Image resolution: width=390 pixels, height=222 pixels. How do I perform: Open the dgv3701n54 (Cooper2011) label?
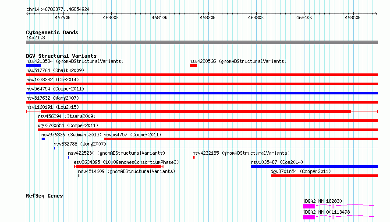pyautogui.click(x=301, y=171)
